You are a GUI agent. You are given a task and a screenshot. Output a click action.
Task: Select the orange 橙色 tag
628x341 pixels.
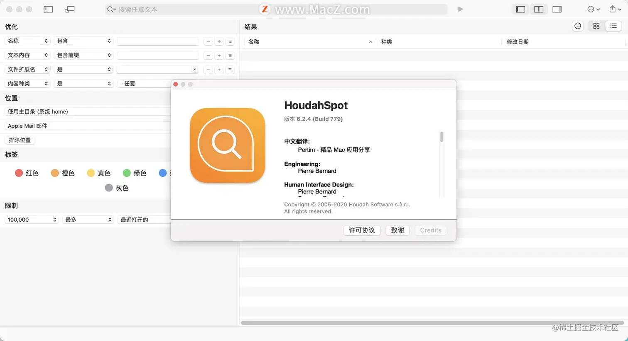63,173
